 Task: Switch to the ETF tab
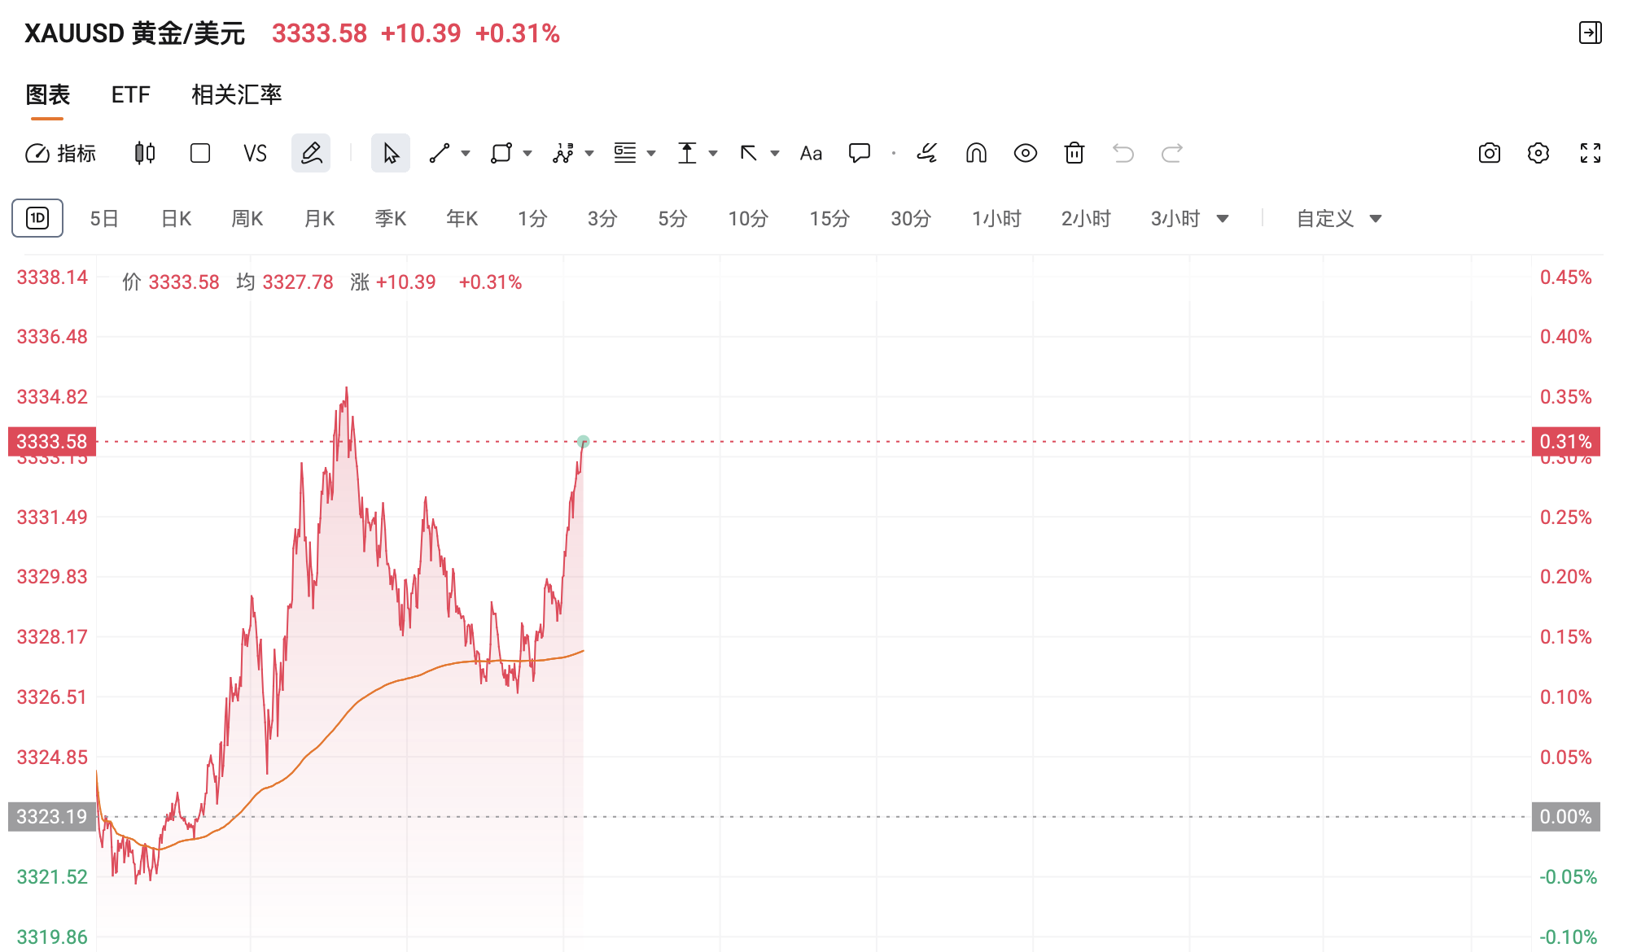point(130,94)
